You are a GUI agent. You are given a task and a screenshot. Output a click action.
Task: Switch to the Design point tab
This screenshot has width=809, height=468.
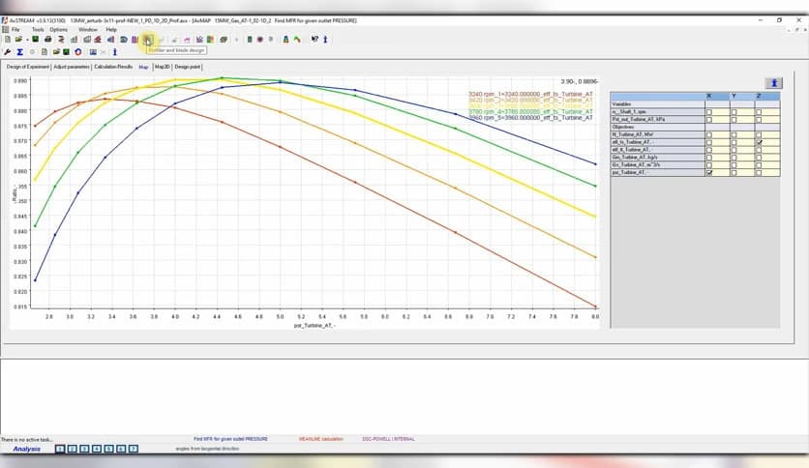point(188,67)
